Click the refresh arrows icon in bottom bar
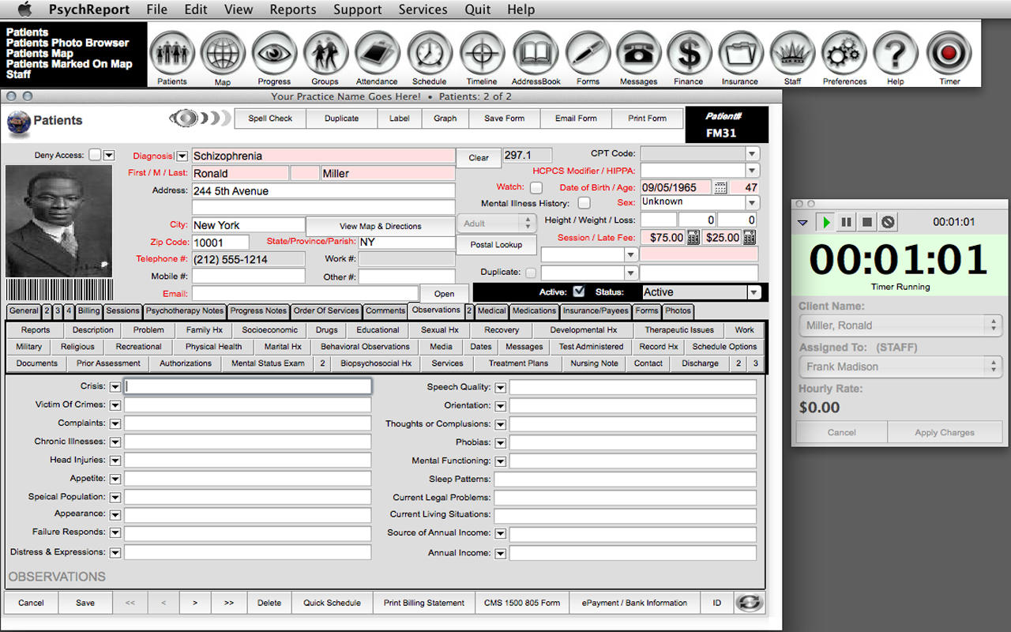 pyautogui.click(x=749, y=603)
